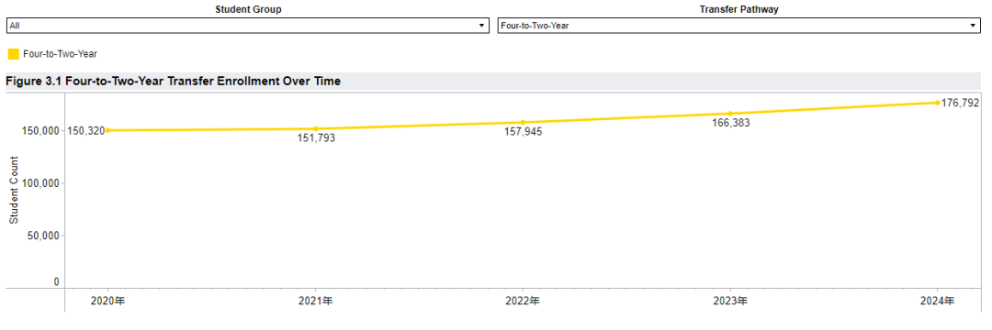The height and width of the screenshot is (330, 992).
Task: Click the 150,320 data label
Action: click(85, 130)
